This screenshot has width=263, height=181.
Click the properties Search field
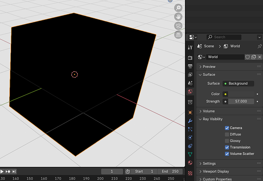pyautogui.click(x=224, y=37)
